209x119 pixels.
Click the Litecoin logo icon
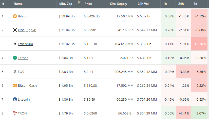pyautogui.click(x=15, y=99)
